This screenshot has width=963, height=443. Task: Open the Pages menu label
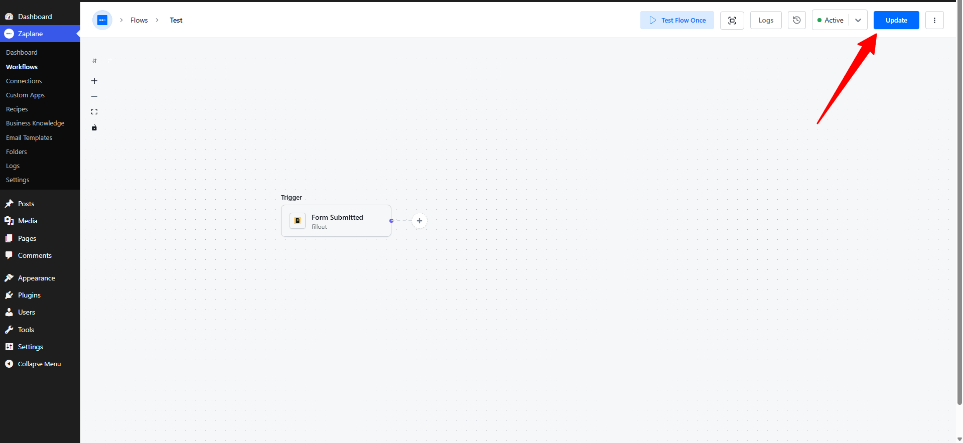point(27,238)
